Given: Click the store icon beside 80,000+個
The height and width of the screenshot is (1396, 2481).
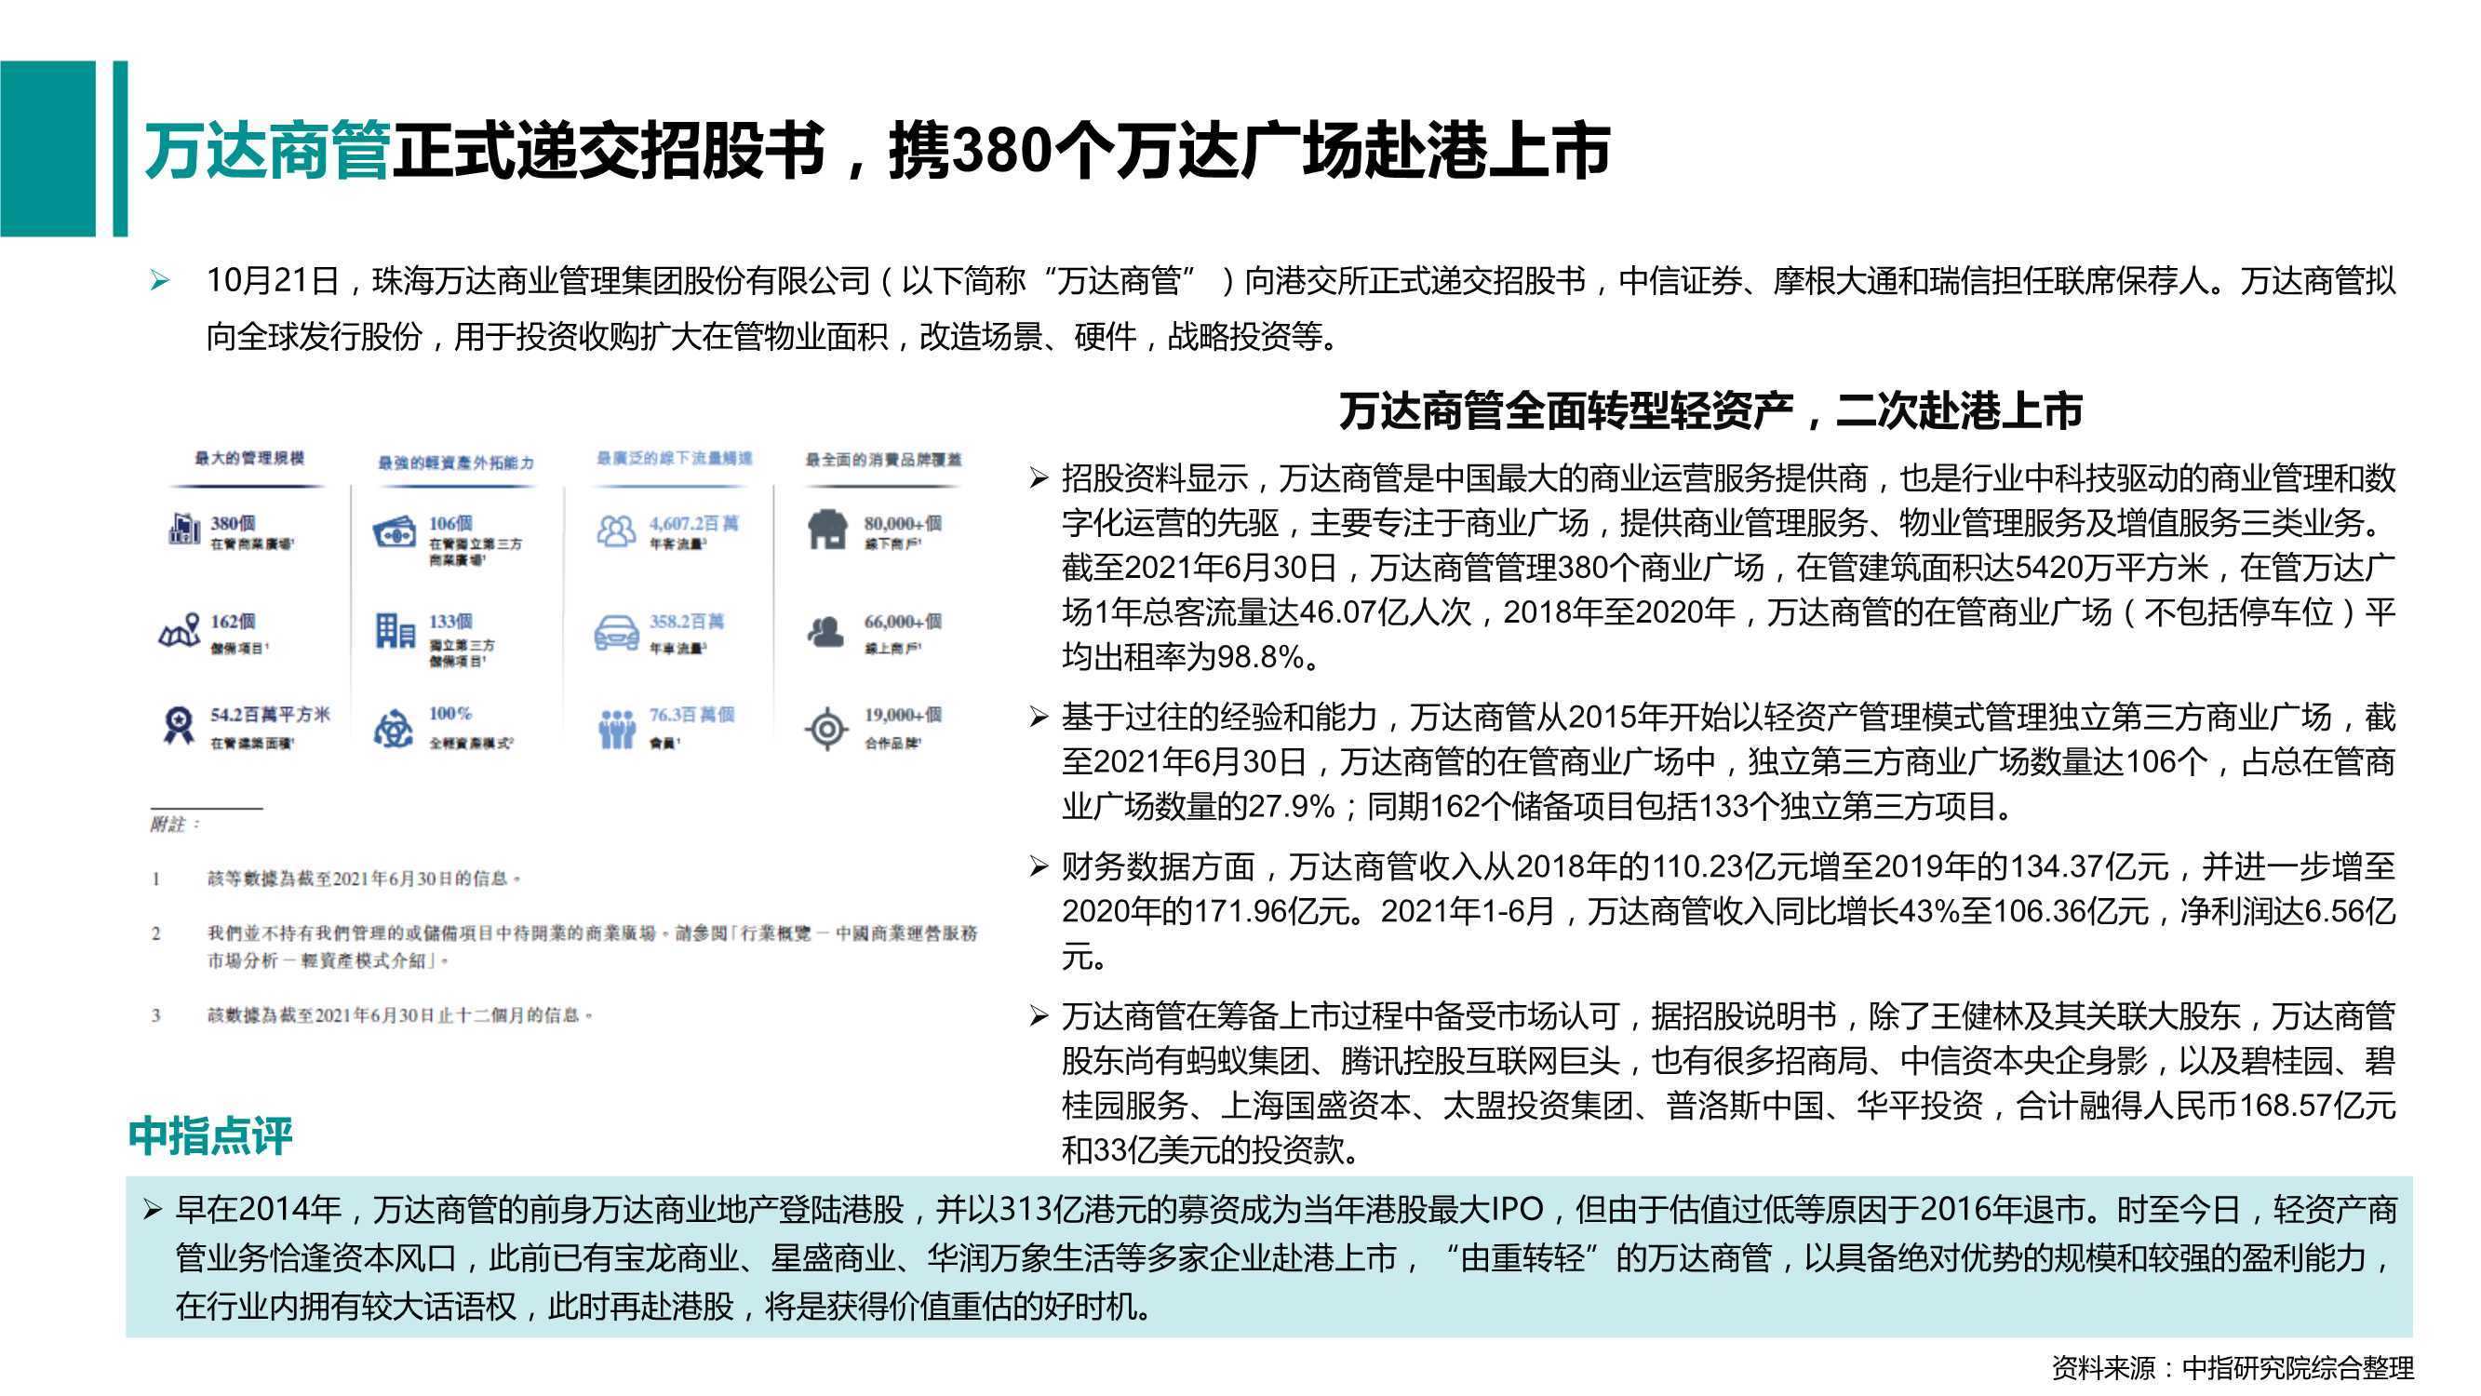Looking at the screenshot, I should click(827, 530).
